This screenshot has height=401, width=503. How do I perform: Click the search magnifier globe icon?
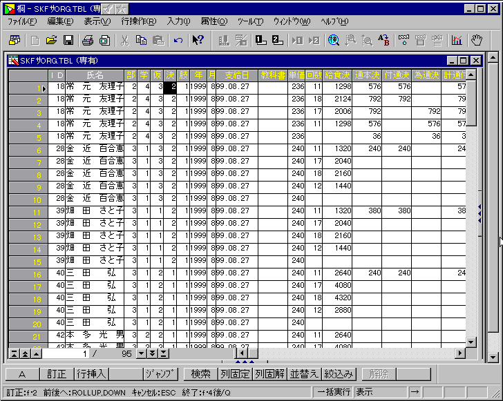tap(334, 40)
